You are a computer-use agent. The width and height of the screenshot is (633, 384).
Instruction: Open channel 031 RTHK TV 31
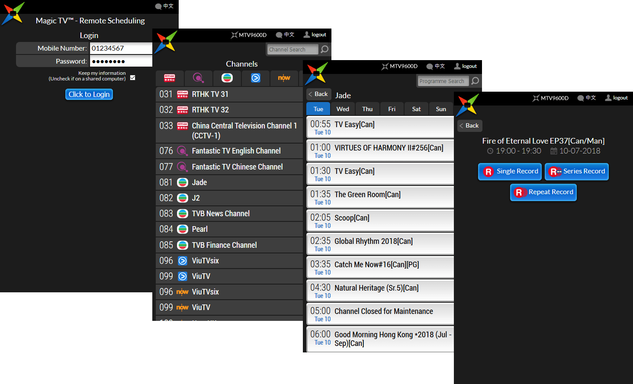click(229, 94)
